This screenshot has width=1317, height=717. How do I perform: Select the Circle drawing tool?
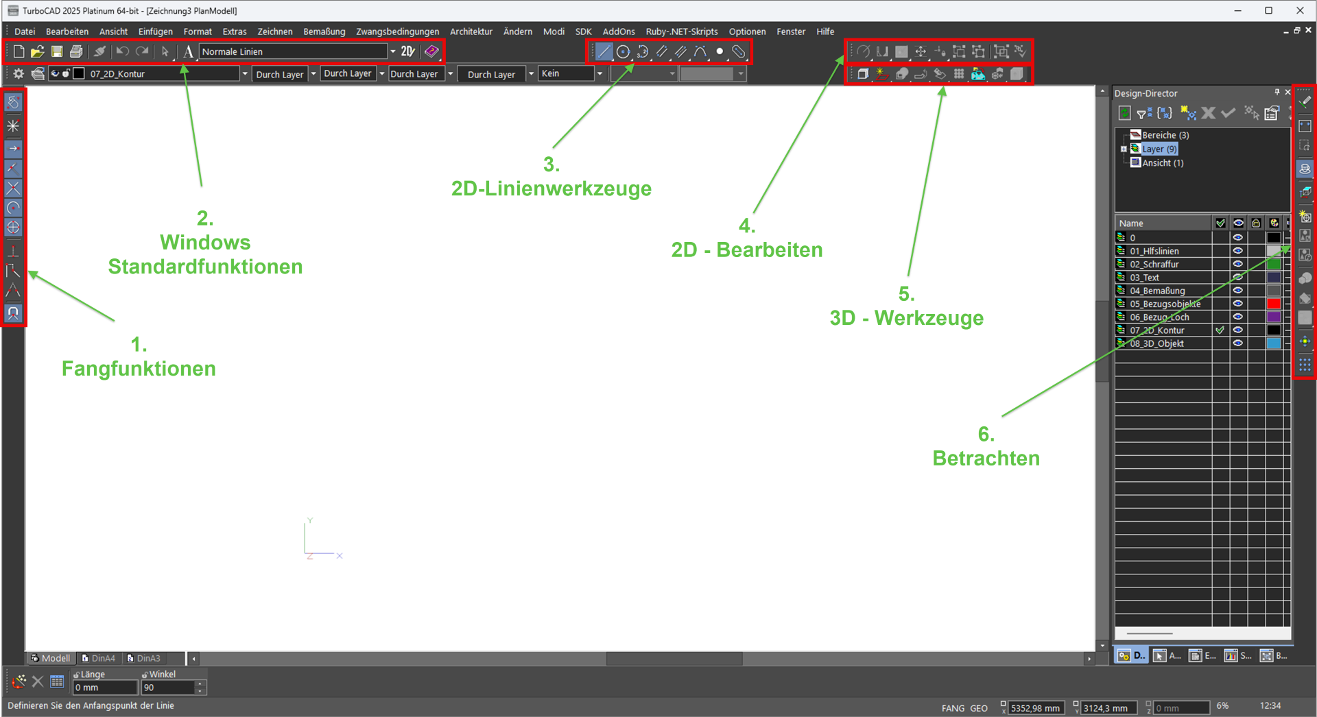point(623,51)
